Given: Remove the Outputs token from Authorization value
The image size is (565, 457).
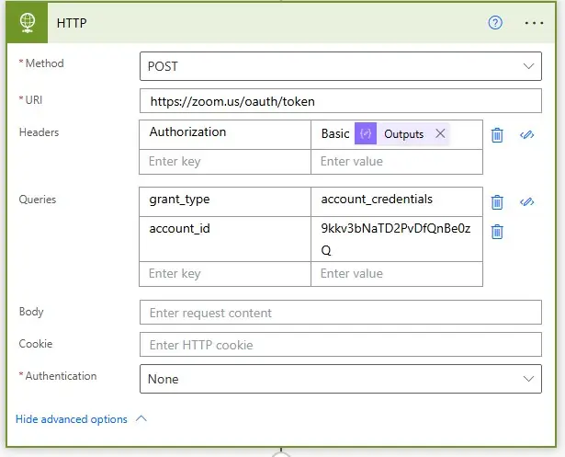Looking at the screenshot, I should click(440, 133).
